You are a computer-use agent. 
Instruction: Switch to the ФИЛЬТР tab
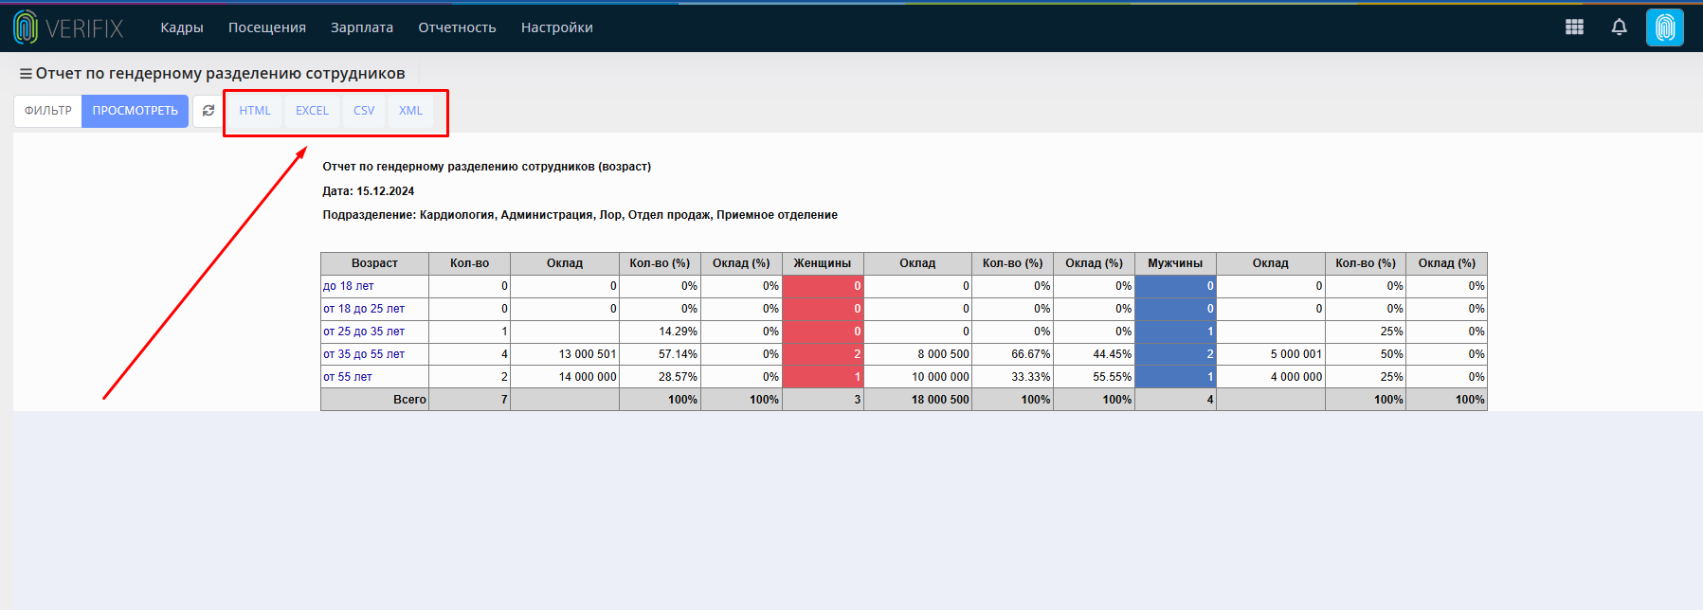pyautogui.click(x=48, y=111)
